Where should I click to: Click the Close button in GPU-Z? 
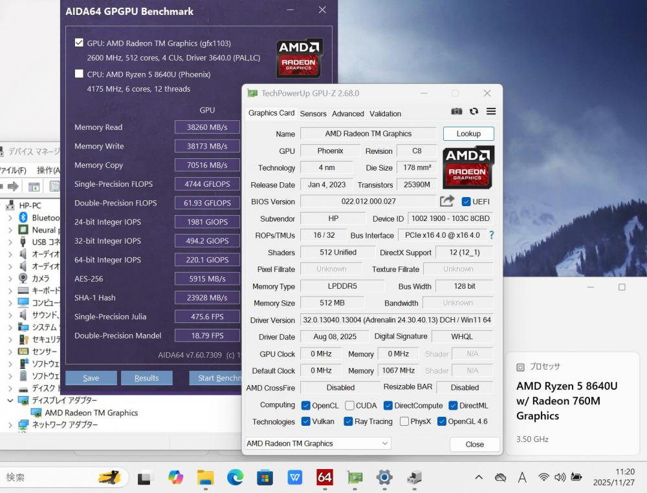coord(474,445)
